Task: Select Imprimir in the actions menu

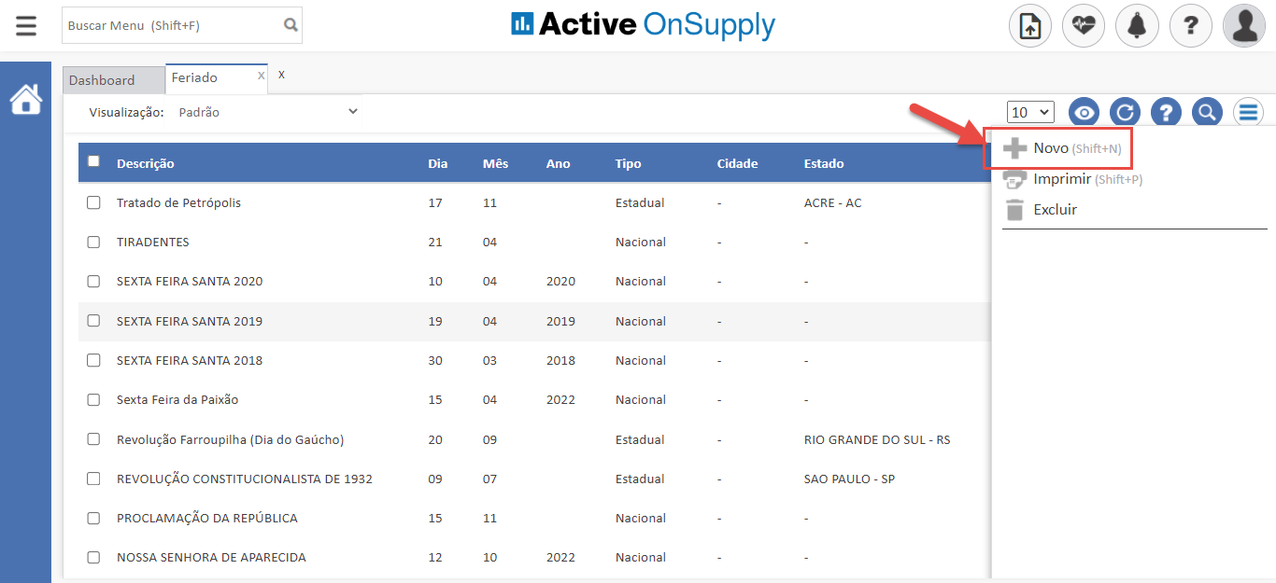Action: (1061, 179)
